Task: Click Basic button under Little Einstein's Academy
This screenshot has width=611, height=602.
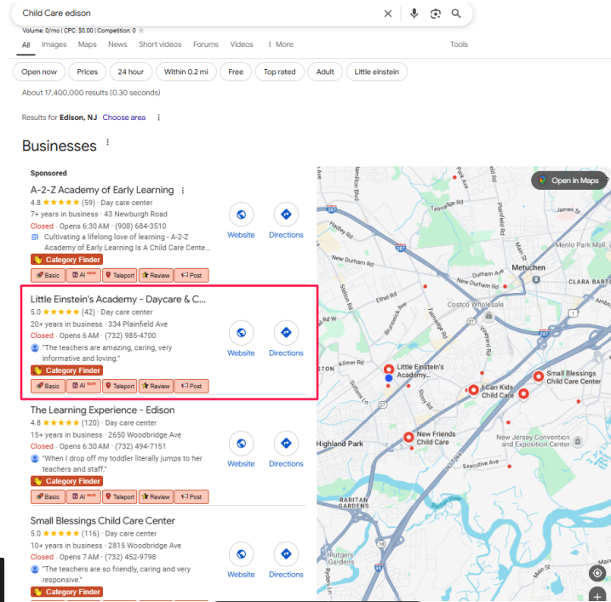Action: [x=48, y=386]
